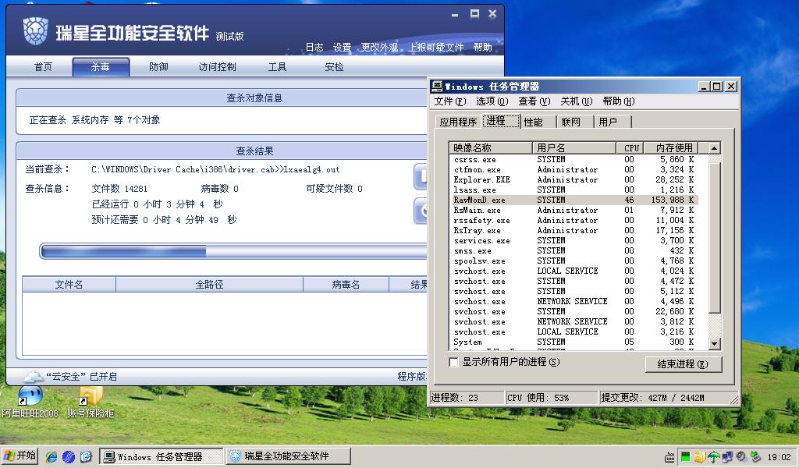The height and width of the screenshot is (468, 799).
Task: Open the 更改外观 link in Rising
Action: click(380, 48)
